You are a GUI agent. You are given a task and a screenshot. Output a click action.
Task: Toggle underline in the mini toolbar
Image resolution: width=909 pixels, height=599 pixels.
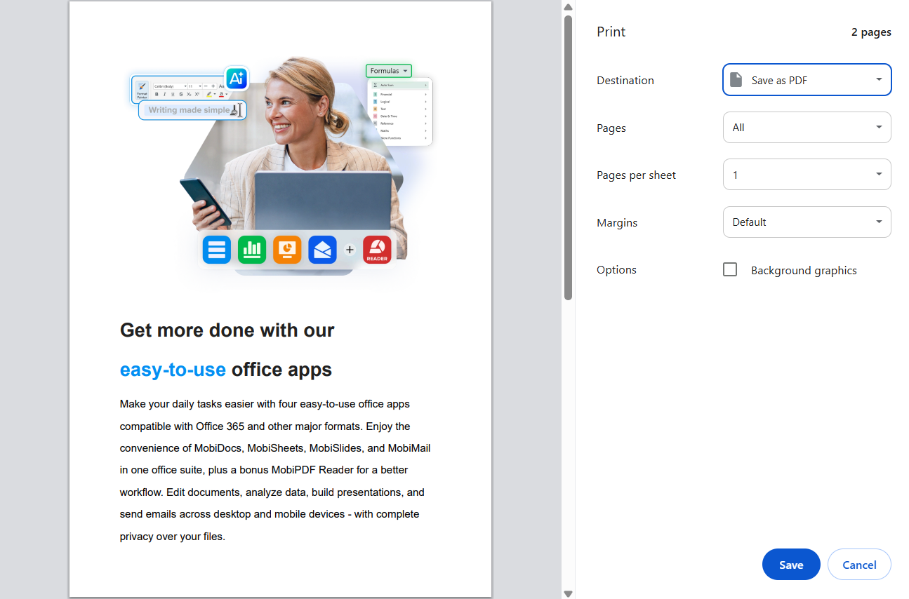pyautogui.click(x=173, y=94)
